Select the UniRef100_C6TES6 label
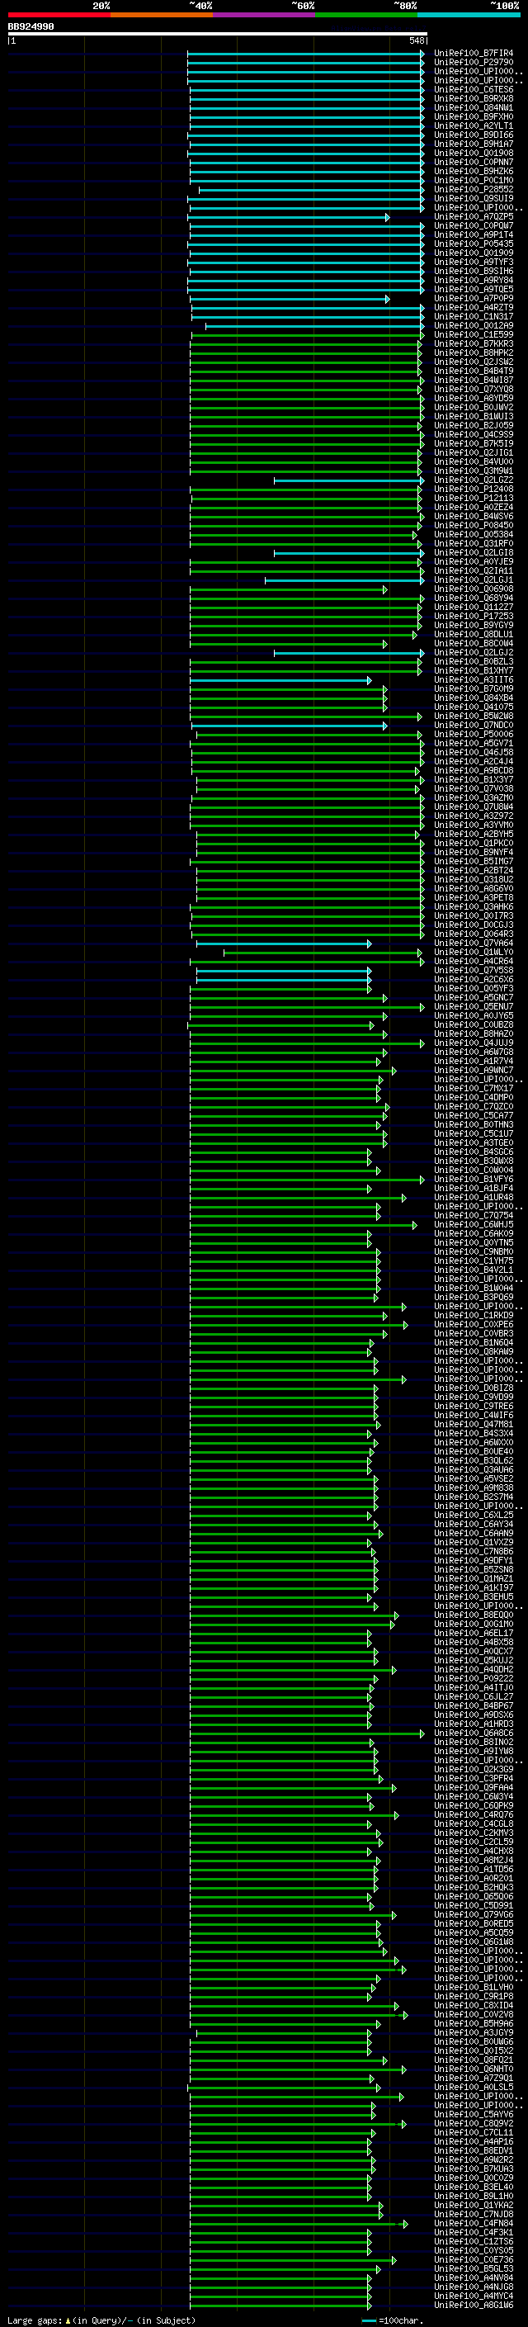The image size is (528, 2327). [x=474, y=89]
